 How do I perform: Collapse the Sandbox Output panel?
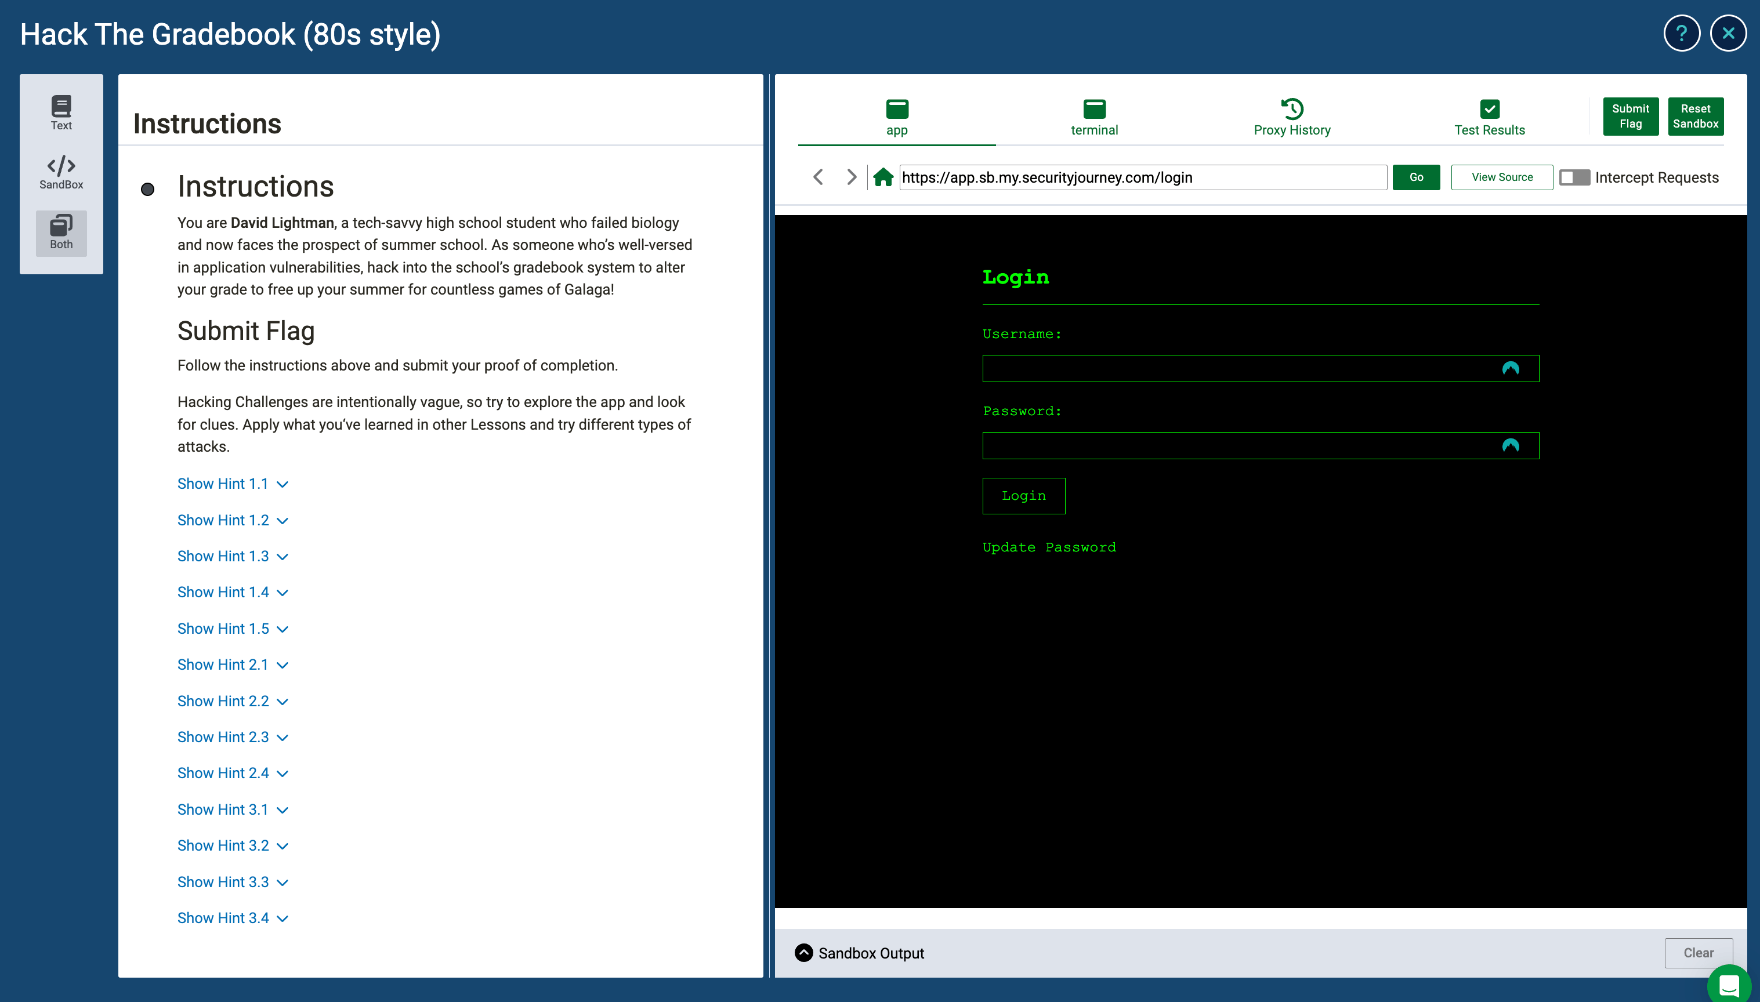click(x=803, y=953)
